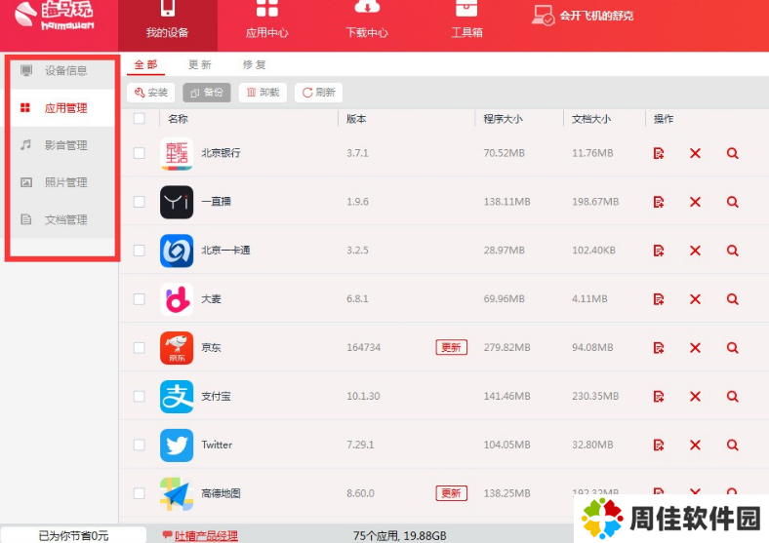
Task: Click the backup icon for 京东
Action: [659, 347]
